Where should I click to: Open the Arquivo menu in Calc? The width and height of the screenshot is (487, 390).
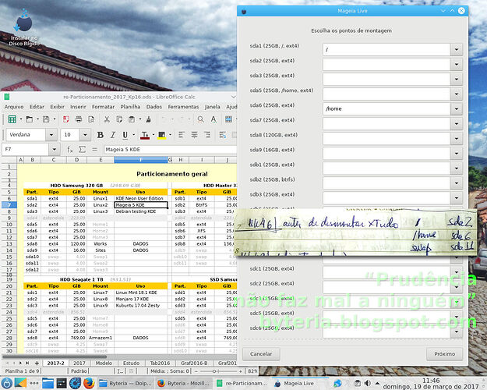(x=14, y=107)
